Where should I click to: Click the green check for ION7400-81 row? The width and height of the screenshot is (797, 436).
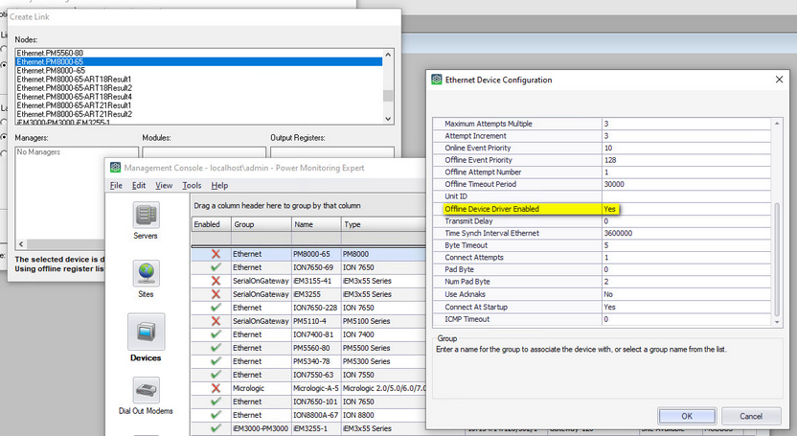[216, 334]
